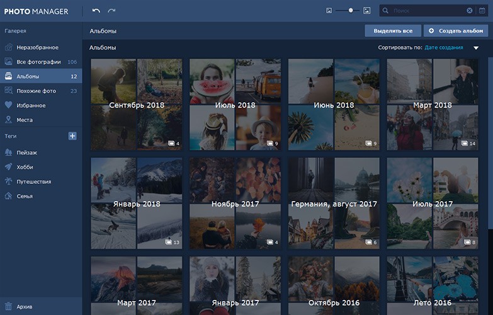Select the Путешествия tag
Image resolution: width=493 pixels, height=315 pixels.
tap(33, 181)
